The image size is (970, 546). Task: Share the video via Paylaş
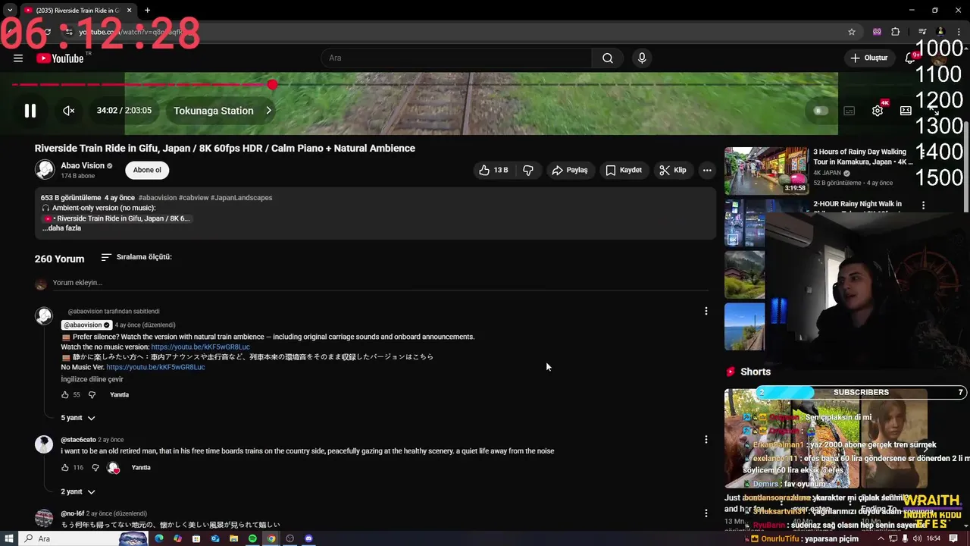tap(570, 171)
